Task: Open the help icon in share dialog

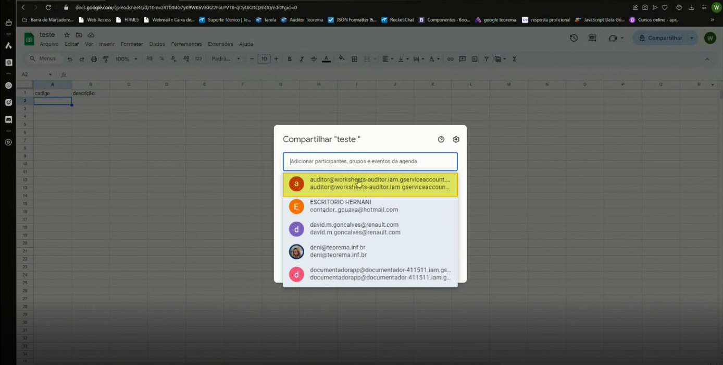Action: pos(441,139)
